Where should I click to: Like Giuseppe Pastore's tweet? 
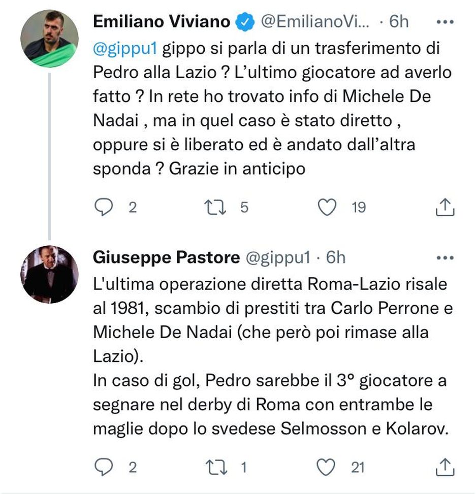327,467
